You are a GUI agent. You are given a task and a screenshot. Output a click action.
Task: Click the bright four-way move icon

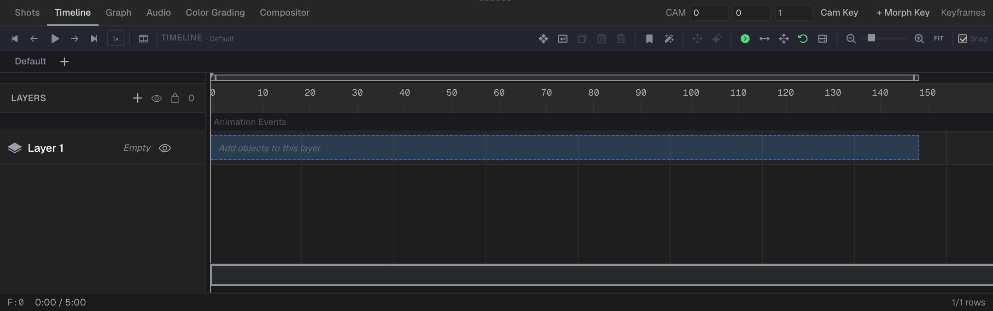pyautogui.click(x=784, y=39)
